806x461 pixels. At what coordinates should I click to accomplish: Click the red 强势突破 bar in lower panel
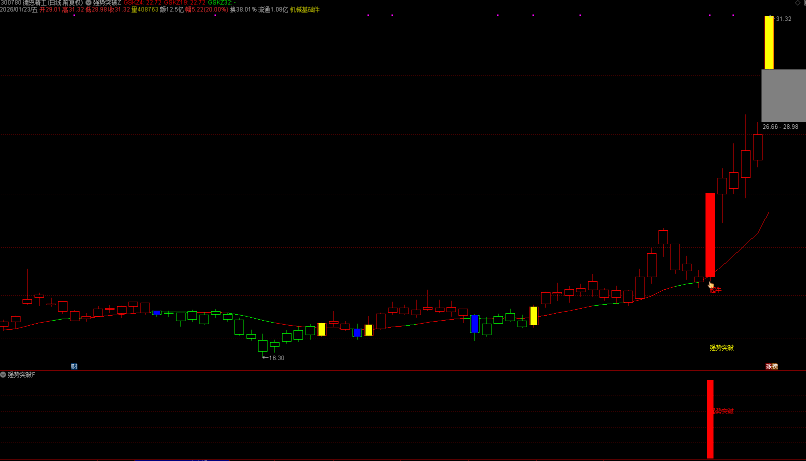pyautogui.click(x=710, y=419)
